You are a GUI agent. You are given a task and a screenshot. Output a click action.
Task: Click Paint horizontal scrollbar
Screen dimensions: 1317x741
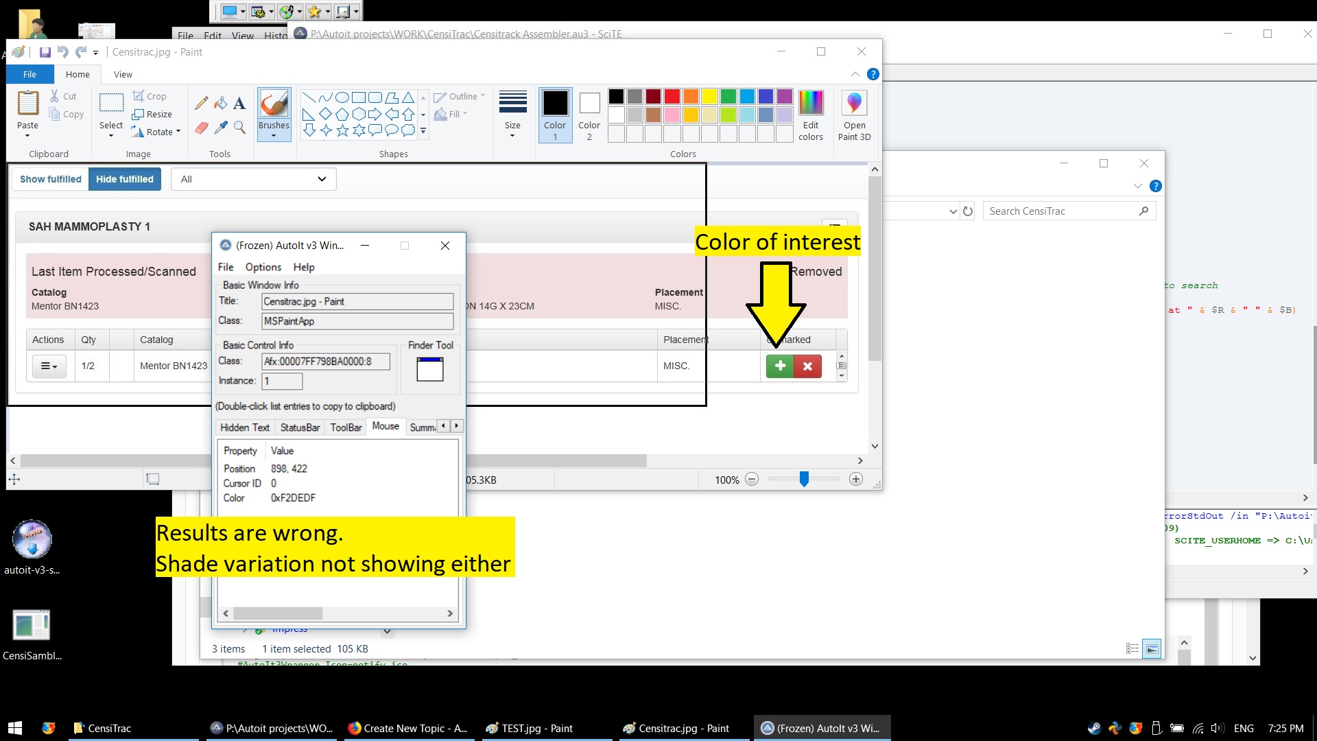tap(334, 461)
